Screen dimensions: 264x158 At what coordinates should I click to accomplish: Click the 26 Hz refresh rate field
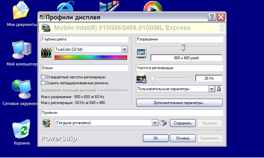pos(209,78)
